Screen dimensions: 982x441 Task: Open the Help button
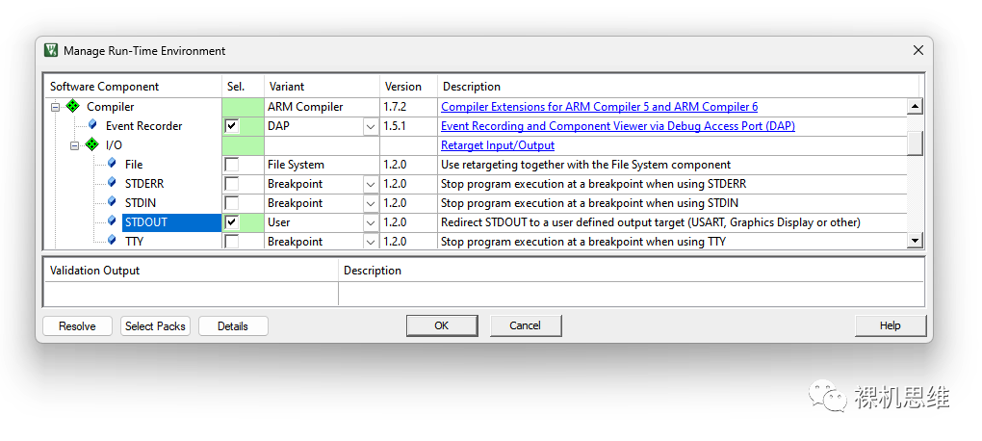[x=890, y=325]
